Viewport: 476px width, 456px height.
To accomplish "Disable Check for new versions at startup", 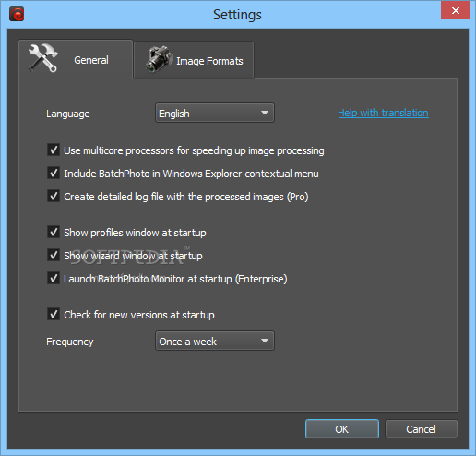I will tap(54, 314).
